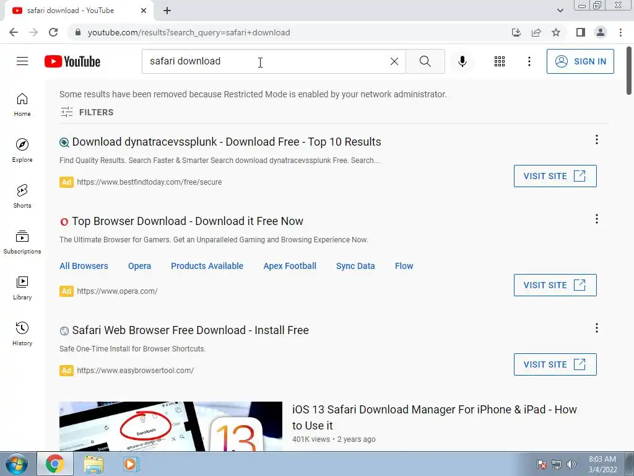Expand Chrome tab search chevron
This screenshot has width=634, height=476.
560,11
